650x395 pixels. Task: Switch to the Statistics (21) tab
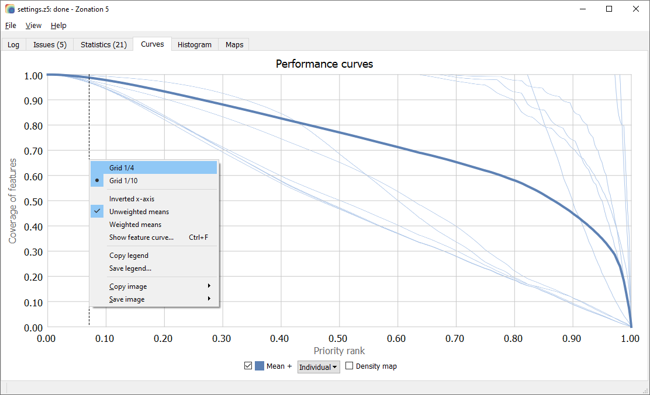pyautogui.click(x=103, y=45)
